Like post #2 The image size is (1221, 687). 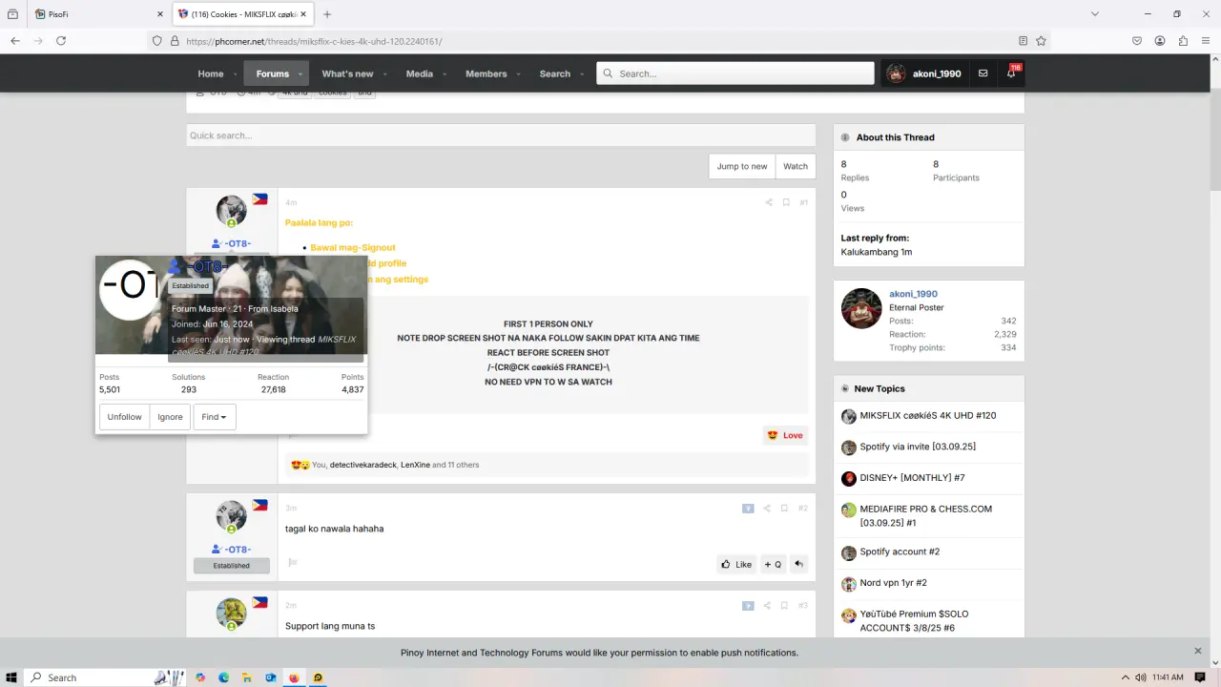pos(736,564)
